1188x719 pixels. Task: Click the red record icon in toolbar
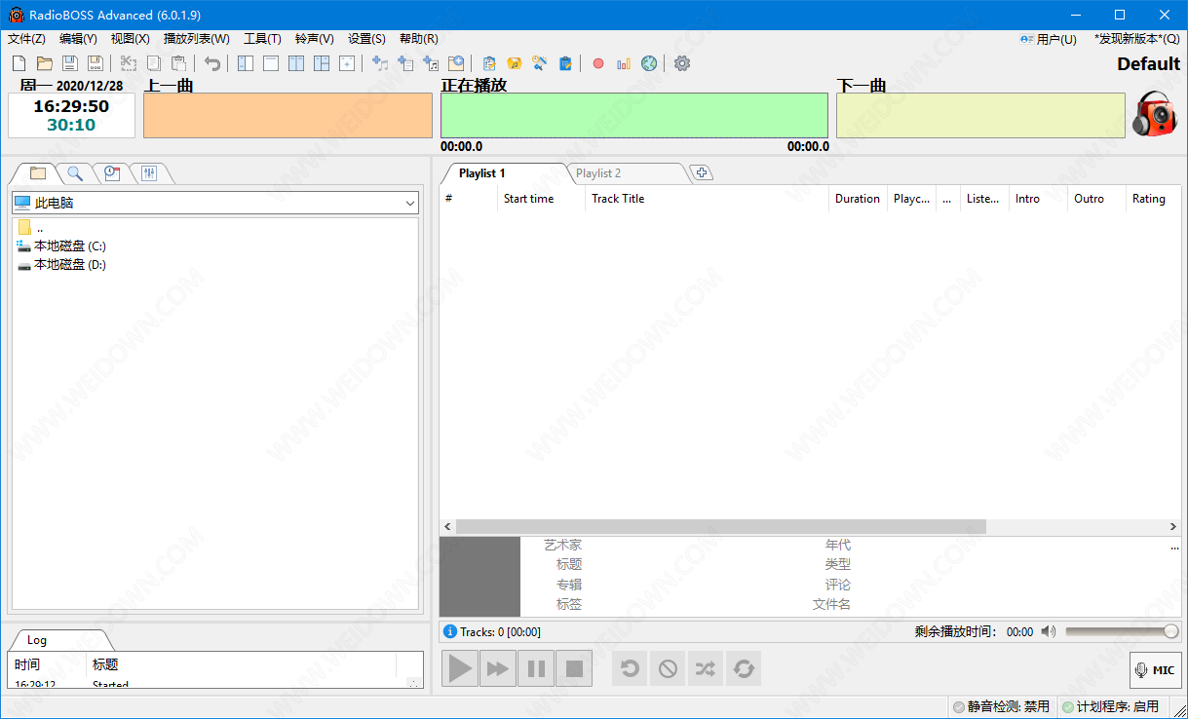(x=598, y=63)
